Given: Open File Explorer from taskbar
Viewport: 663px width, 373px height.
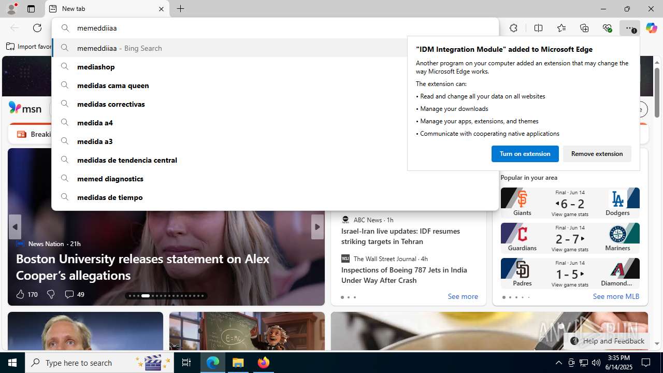Looking at the screenshot, I should (238, 363).
